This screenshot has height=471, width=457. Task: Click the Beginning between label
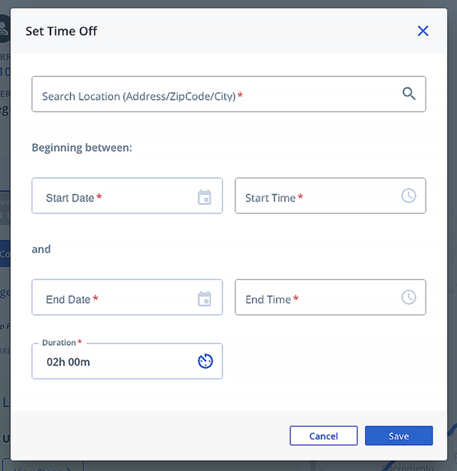pos(82,147)
